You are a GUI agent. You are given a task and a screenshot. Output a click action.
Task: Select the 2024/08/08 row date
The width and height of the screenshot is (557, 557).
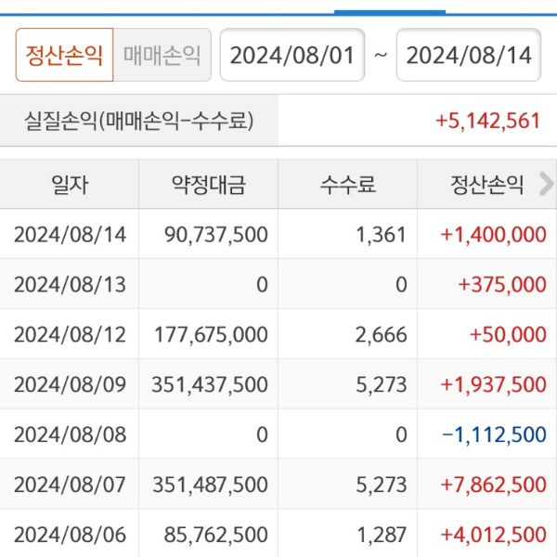point(70,434)
